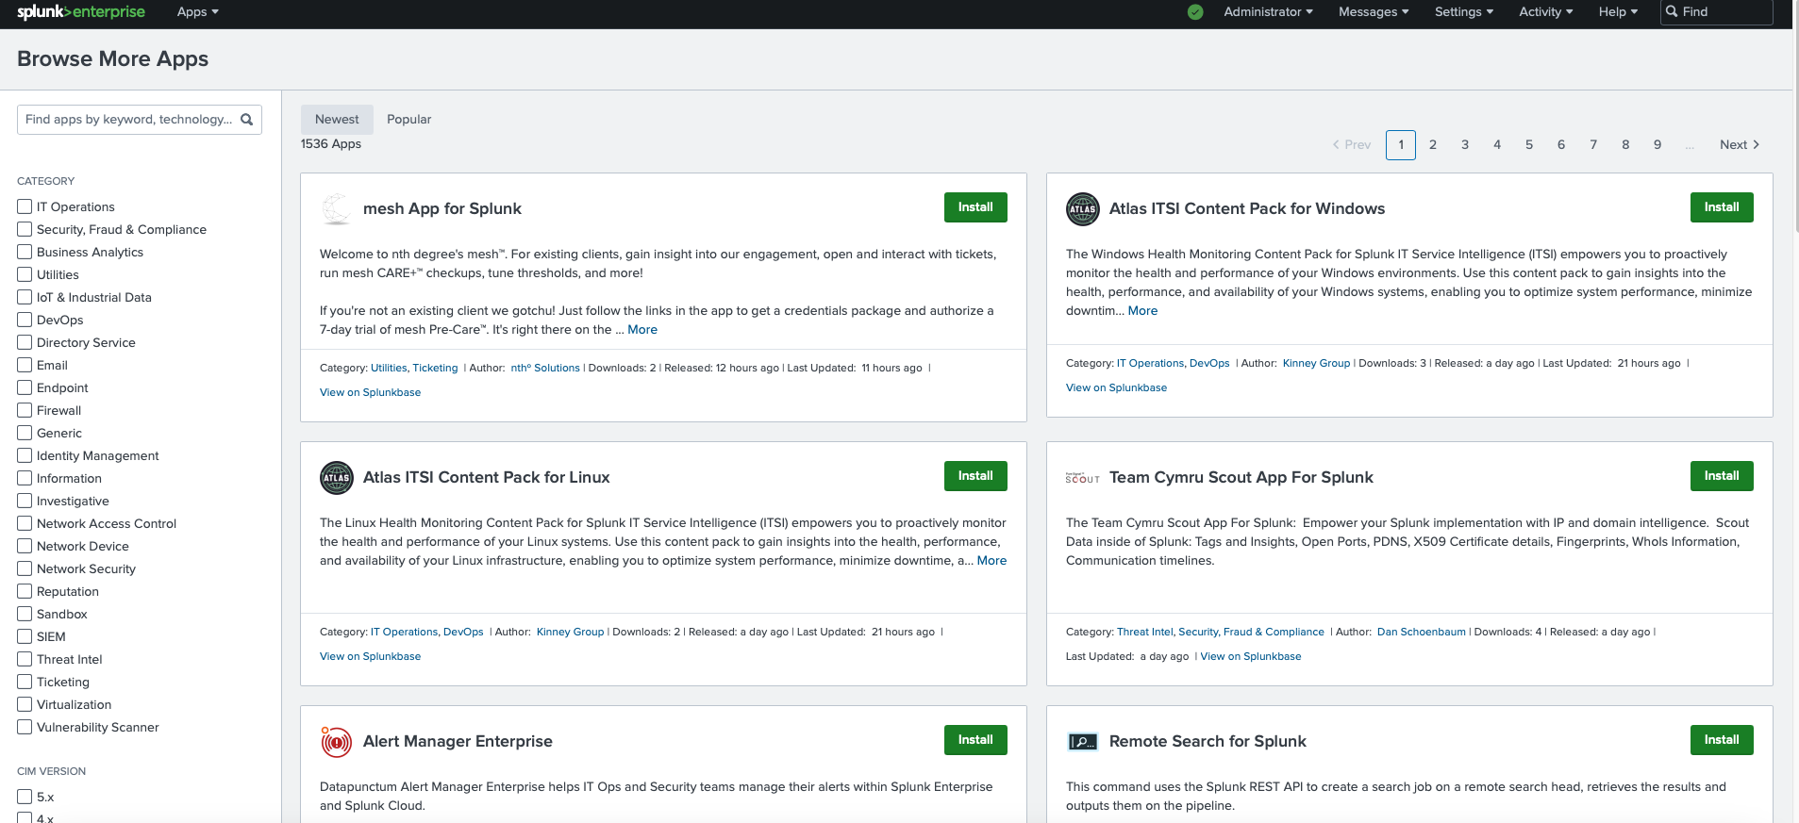Jump to page 9 of apps
Viewport: 1799px width, 823px height.
pos(1657,145)
